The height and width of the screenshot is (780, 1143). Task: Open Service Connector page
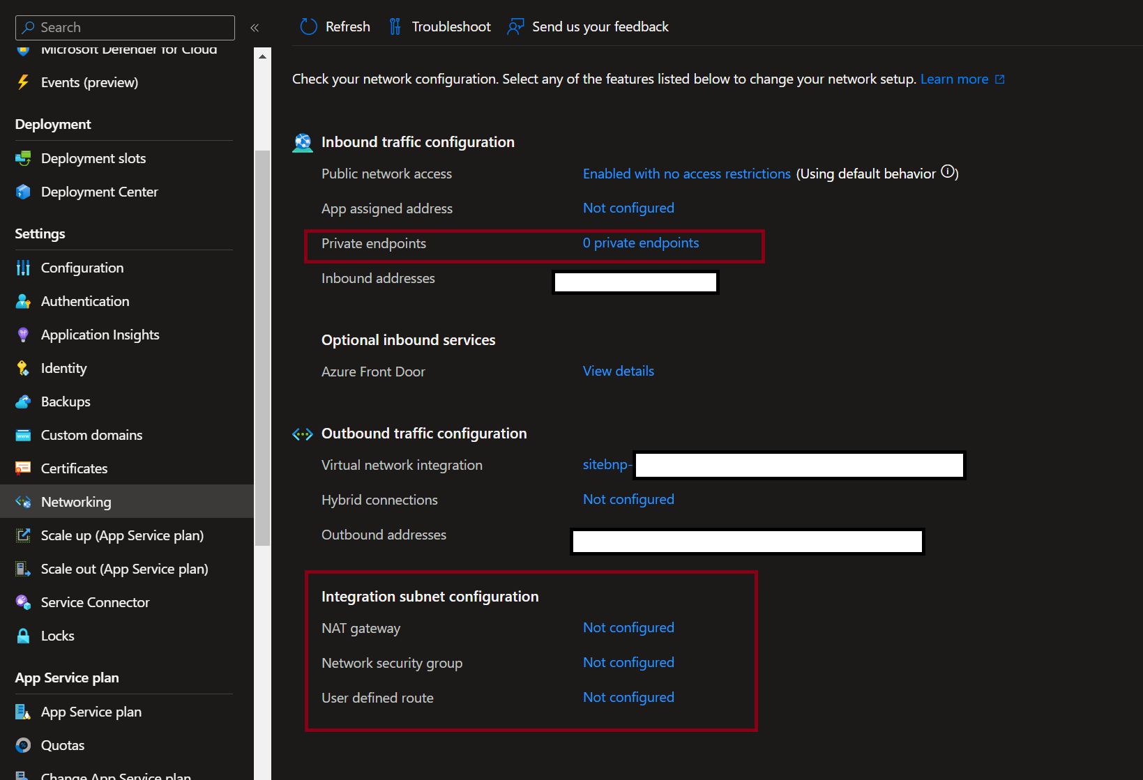click(95, 602)
